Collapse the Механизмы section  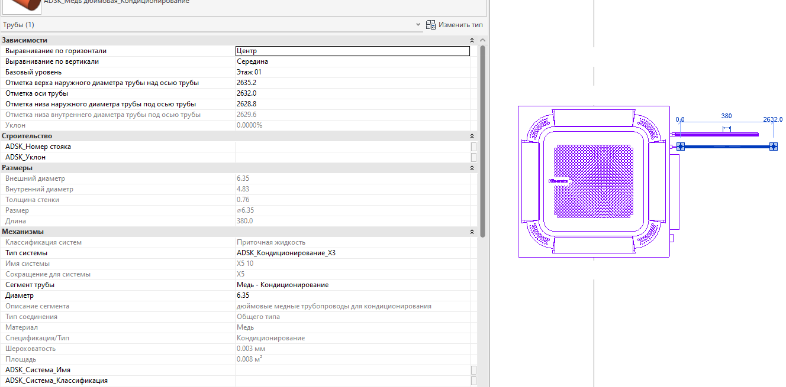pyautogui.click(x=472, y=232)
